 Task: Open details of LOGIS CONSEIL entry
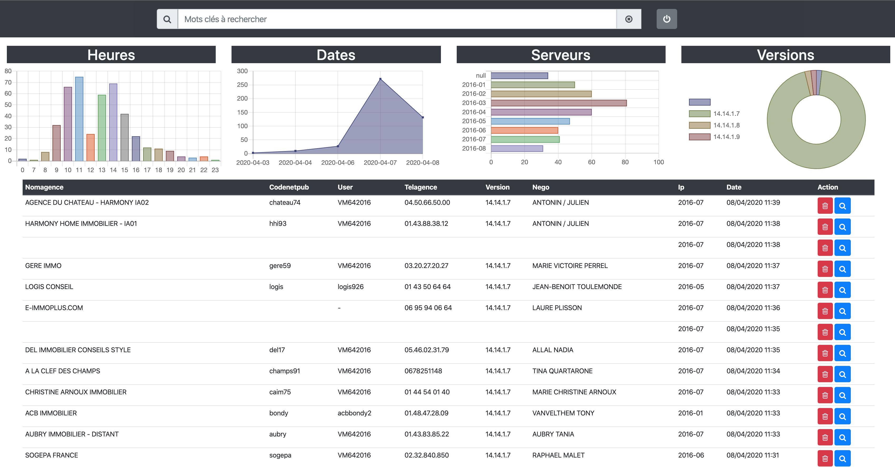pos(842,290)
